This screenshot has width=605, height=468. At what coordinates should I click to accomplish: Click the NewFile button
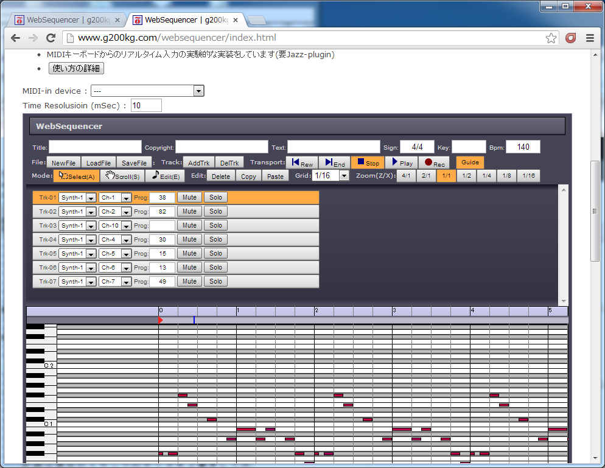tap(64, 162)
